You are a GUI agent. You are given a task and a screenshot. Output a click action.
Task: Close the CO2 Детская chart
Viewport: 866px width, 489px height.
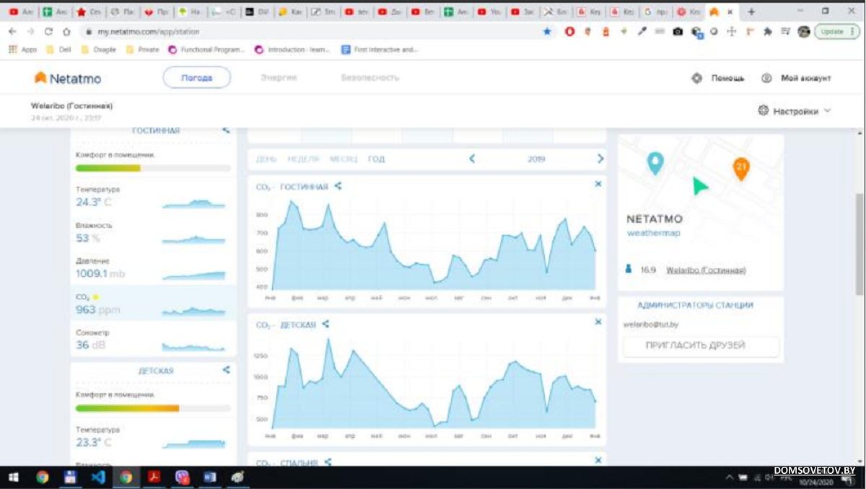click(x=598, y=322)
